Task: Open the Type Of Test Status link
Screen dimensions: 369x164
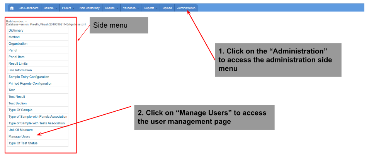Action: point(23,143)
